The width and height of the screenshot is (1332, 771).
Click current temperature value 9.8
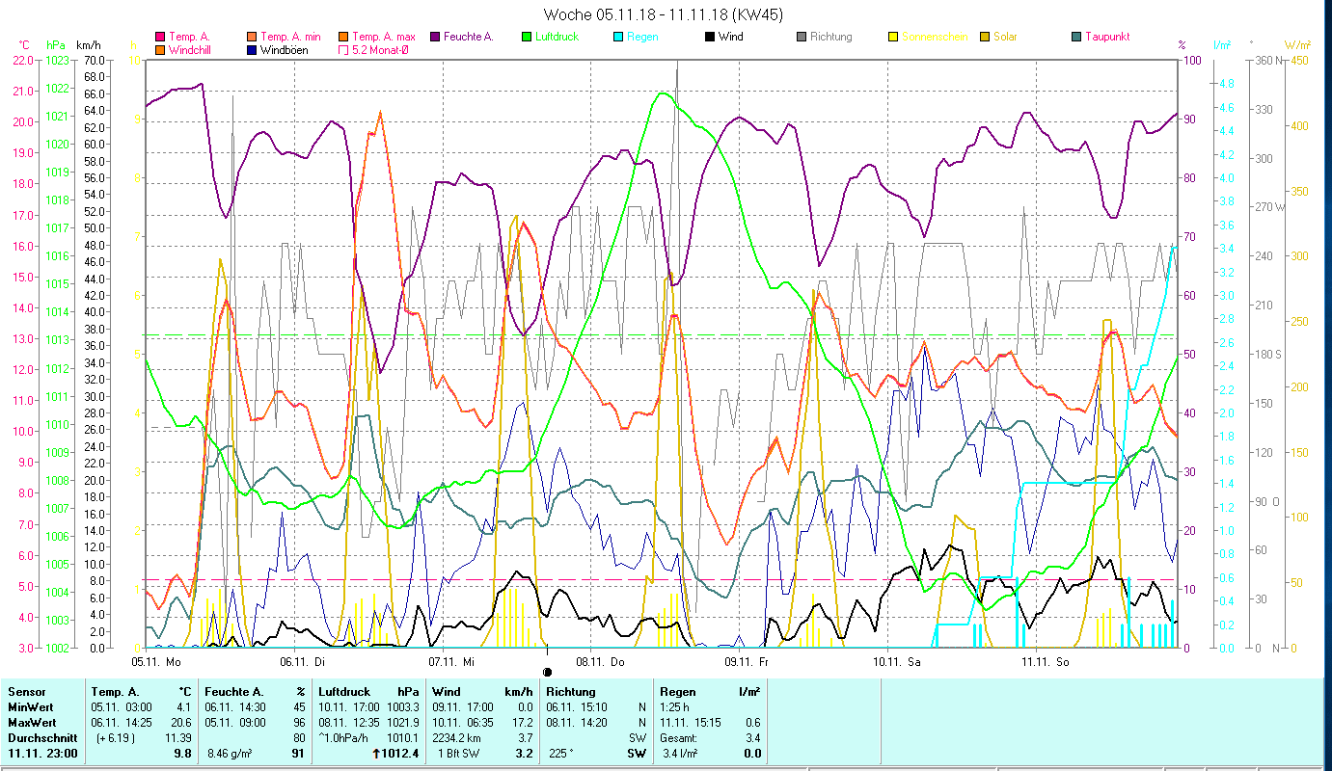pos(182,754)
